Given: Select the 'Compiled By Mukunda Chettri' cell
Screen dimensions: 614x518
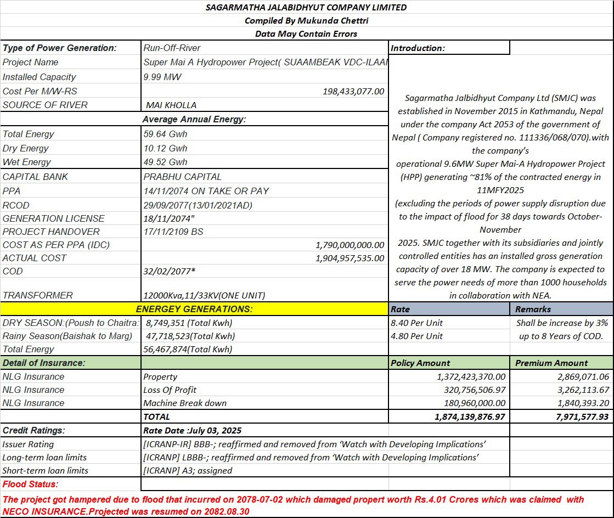Looking at the screenshot, I should [x=306, y=21].
